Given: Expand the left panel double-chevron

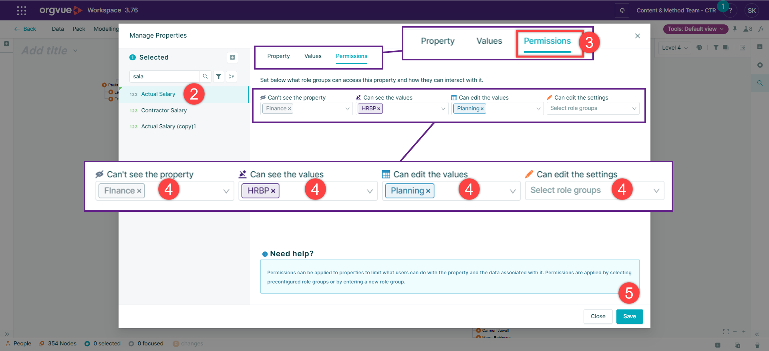Looking at the screenshot, I should tap(7, 334).
